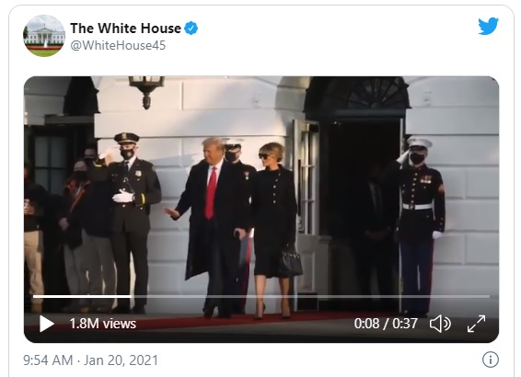Open The White House profile picture
521x377 pixels.
(x=44, y=36)
